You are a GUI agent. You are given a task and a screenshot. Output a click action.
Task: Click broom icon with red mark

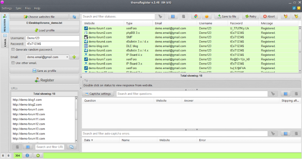pos(286,17)
